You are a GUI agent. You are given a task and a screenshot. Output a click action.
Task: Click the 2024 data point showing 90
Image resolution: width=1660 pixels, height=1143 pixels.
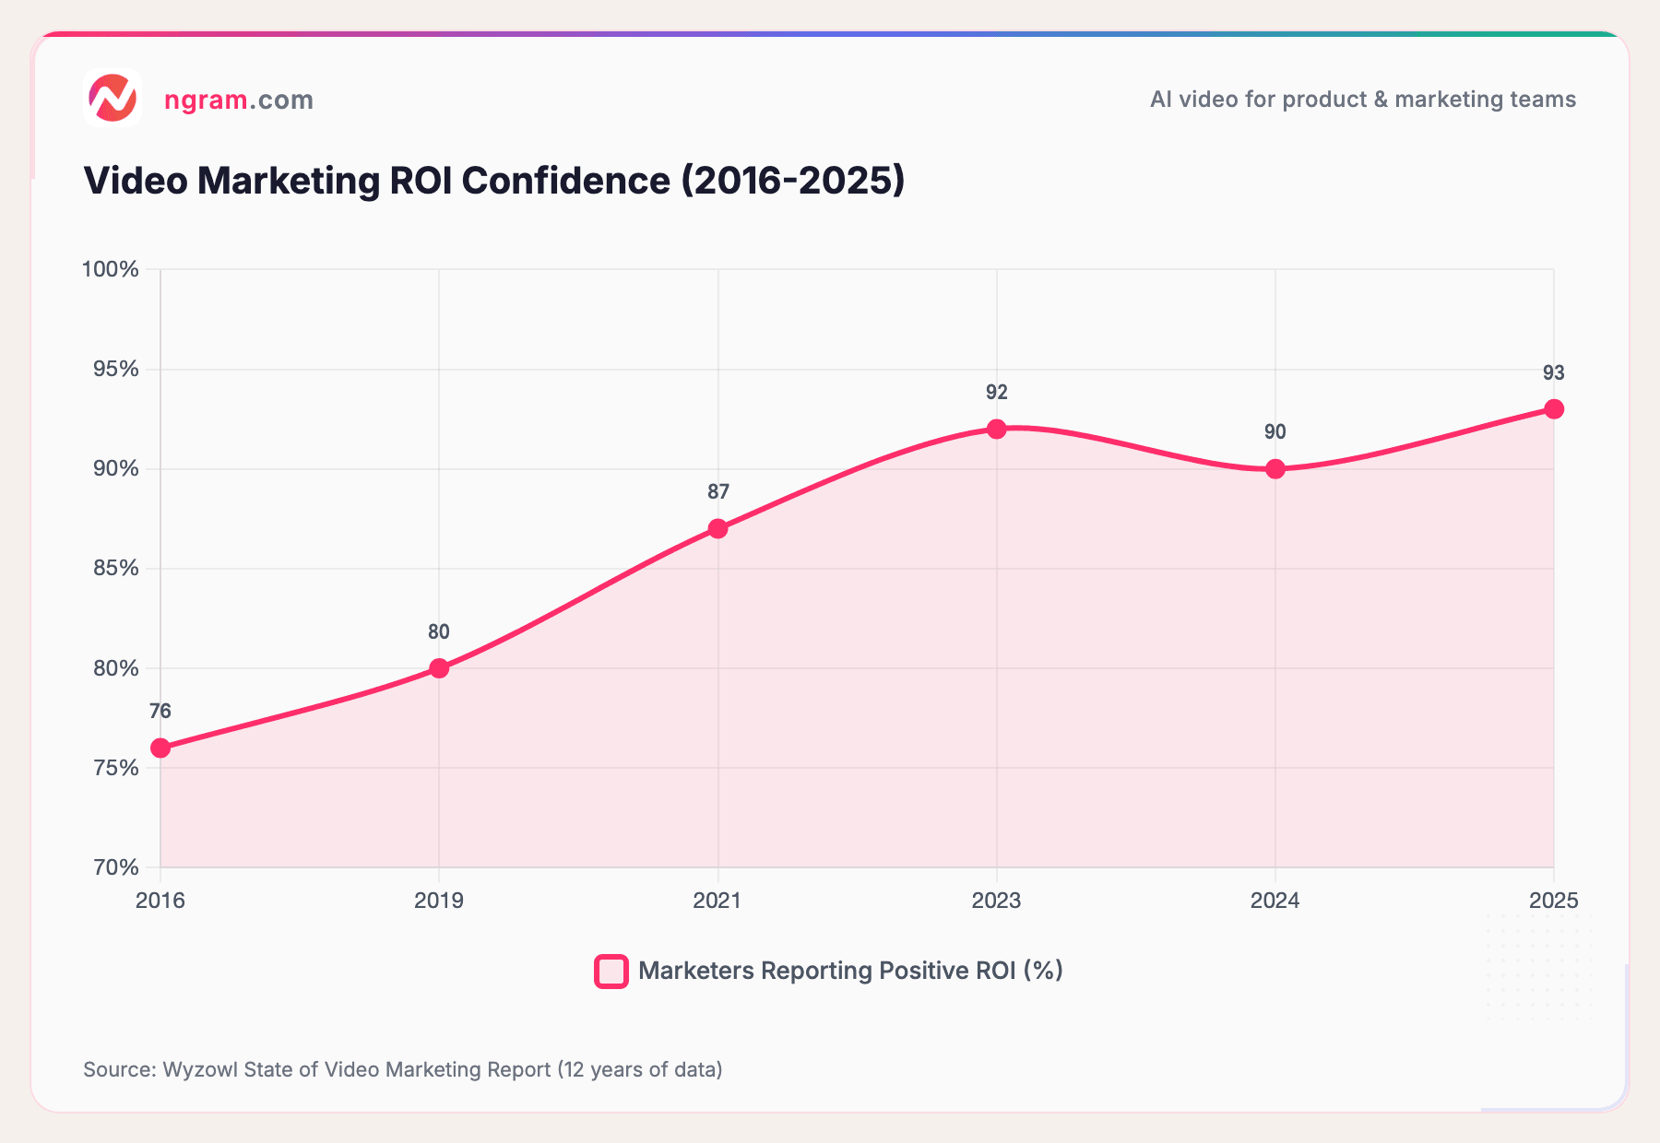point(1275,468)
